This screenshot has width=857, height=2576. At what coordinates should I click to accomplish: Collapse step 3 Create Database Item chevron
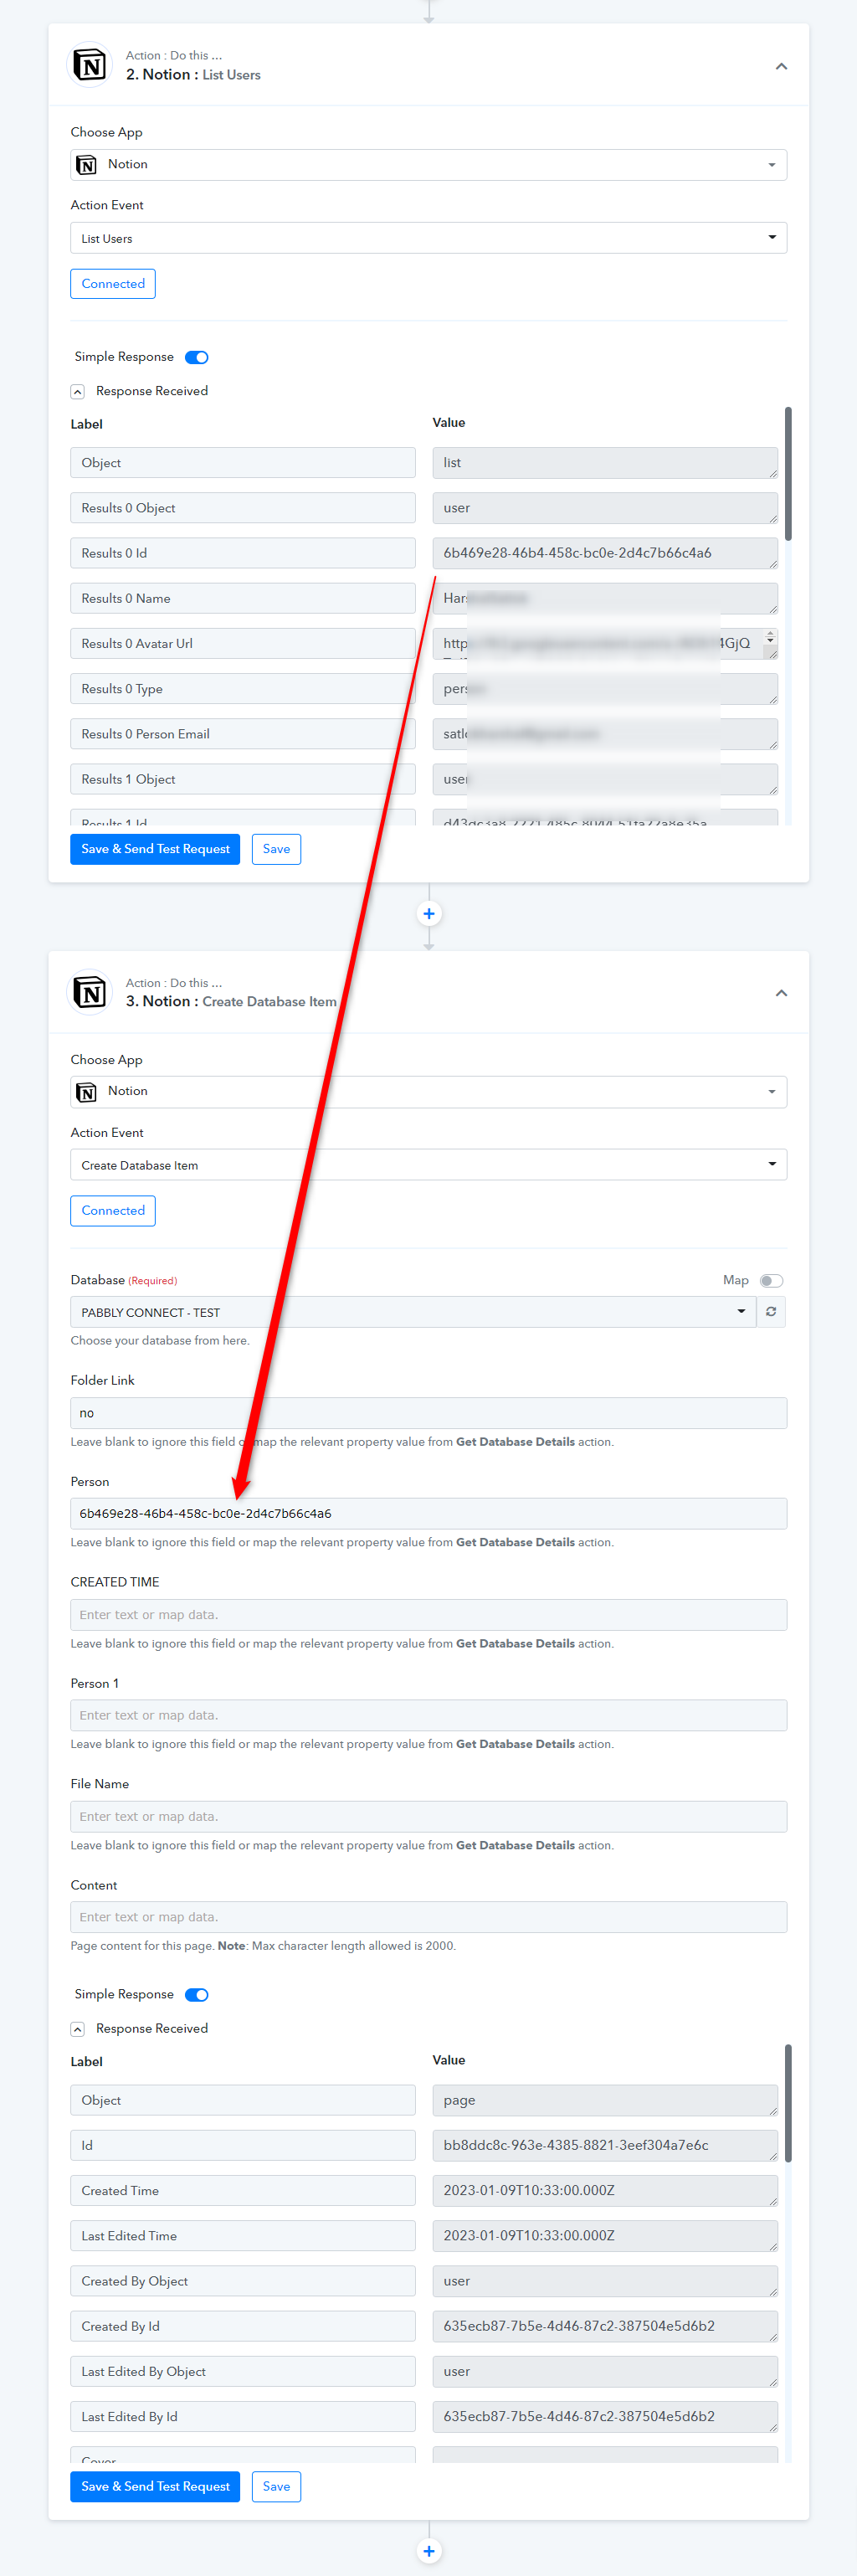(x=781, y=993)
